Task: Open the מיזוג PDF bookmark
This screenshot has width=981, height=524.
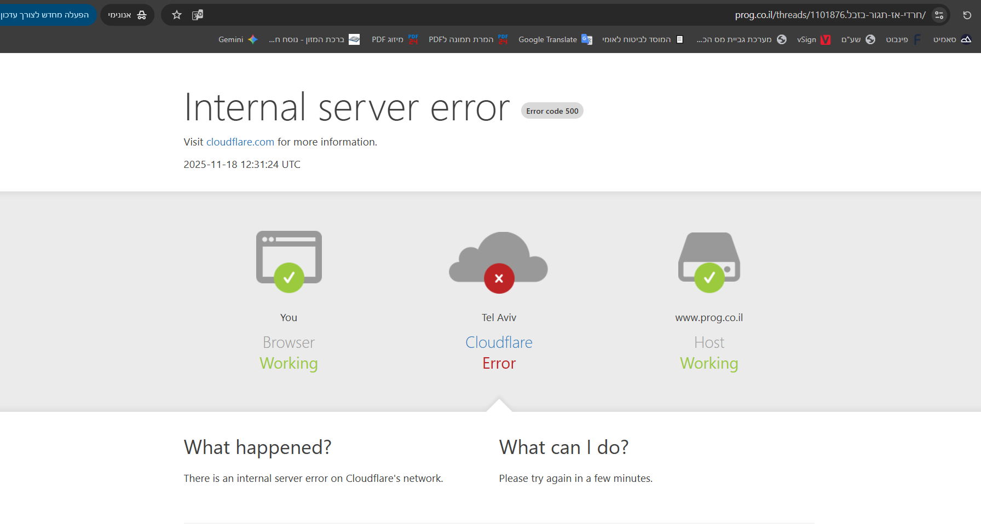Action: point(395,39)
